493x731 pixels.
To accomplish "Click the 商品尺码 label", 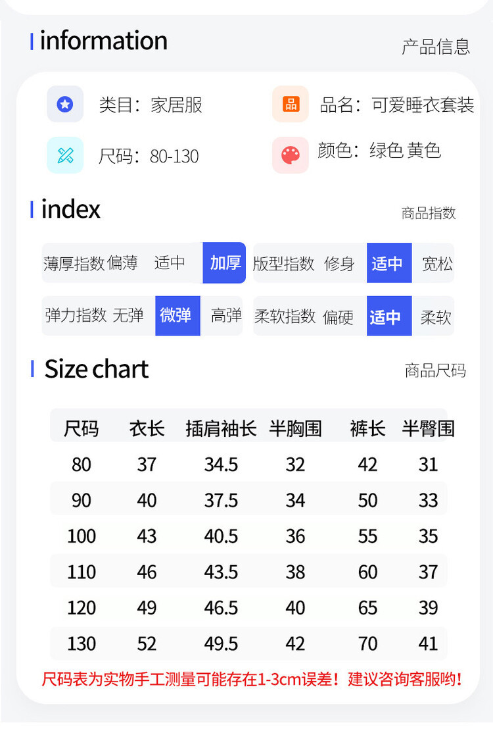I will point(435,370).
